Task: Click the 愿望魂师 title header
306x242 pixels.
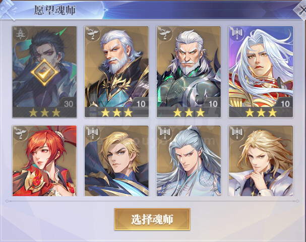Action: [x=55, y=10]
